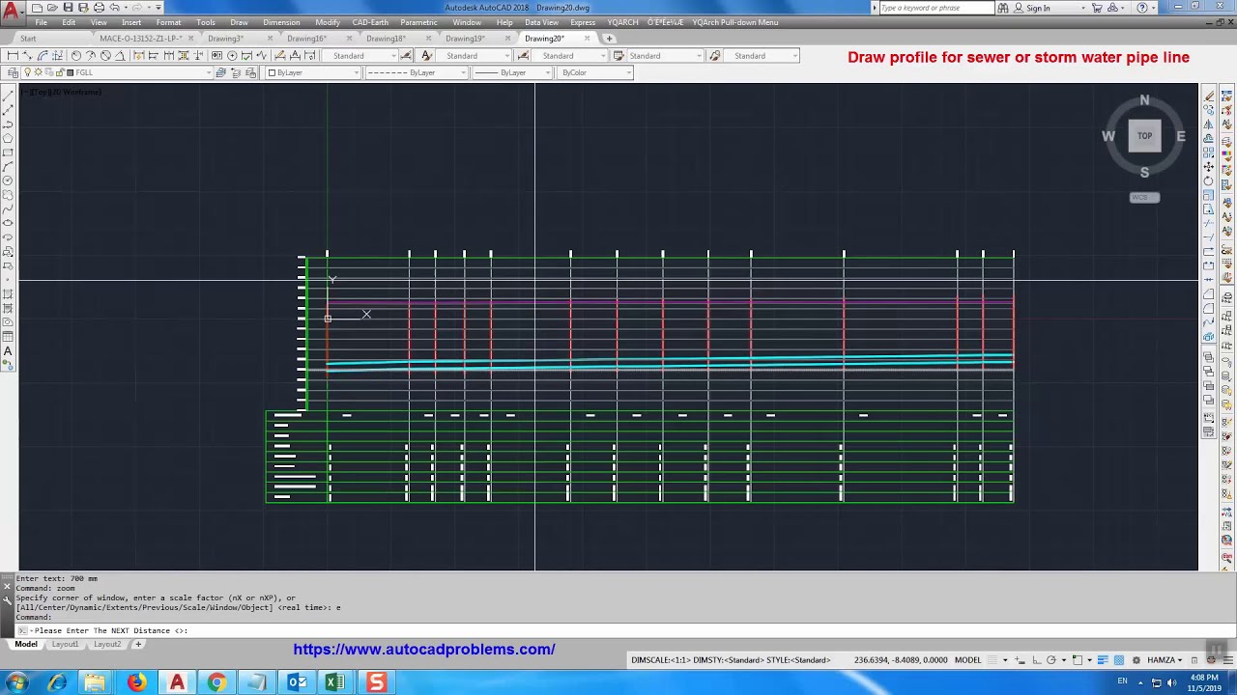Click the binoculars search icon
The image size is (1237, 695).
[1003, 8]
